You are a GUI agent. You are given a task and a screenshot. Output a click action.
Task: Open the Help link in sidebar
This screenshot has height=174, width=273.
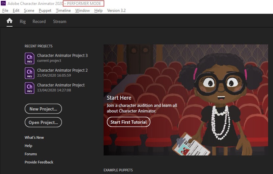pos(28,146)
